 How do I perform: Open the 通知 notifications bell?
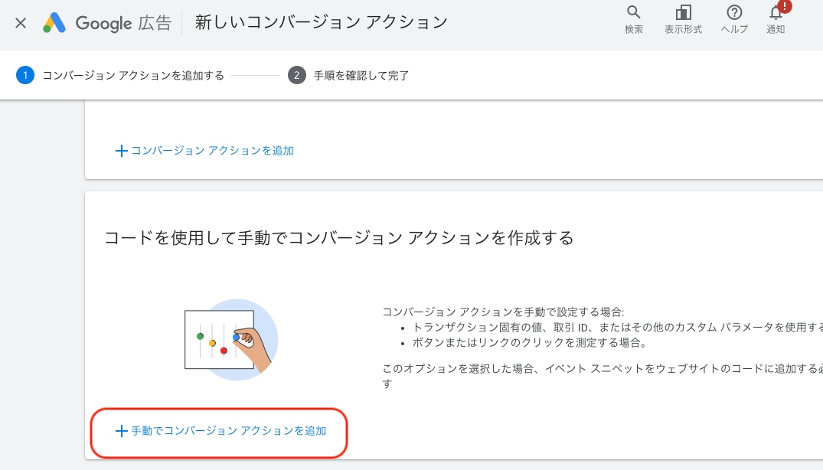776,12
